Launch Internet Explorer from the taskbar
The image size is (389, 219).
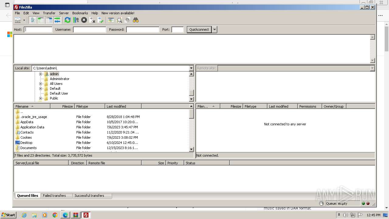(x=24, y=215)
